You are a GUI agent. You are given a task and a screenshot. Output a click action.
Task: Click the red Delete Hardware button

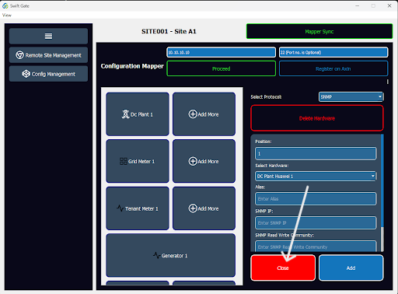[x=317, y=118]
